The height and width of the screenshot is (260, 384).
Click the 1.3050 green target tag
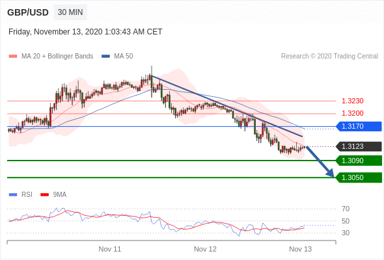point(359,177)
